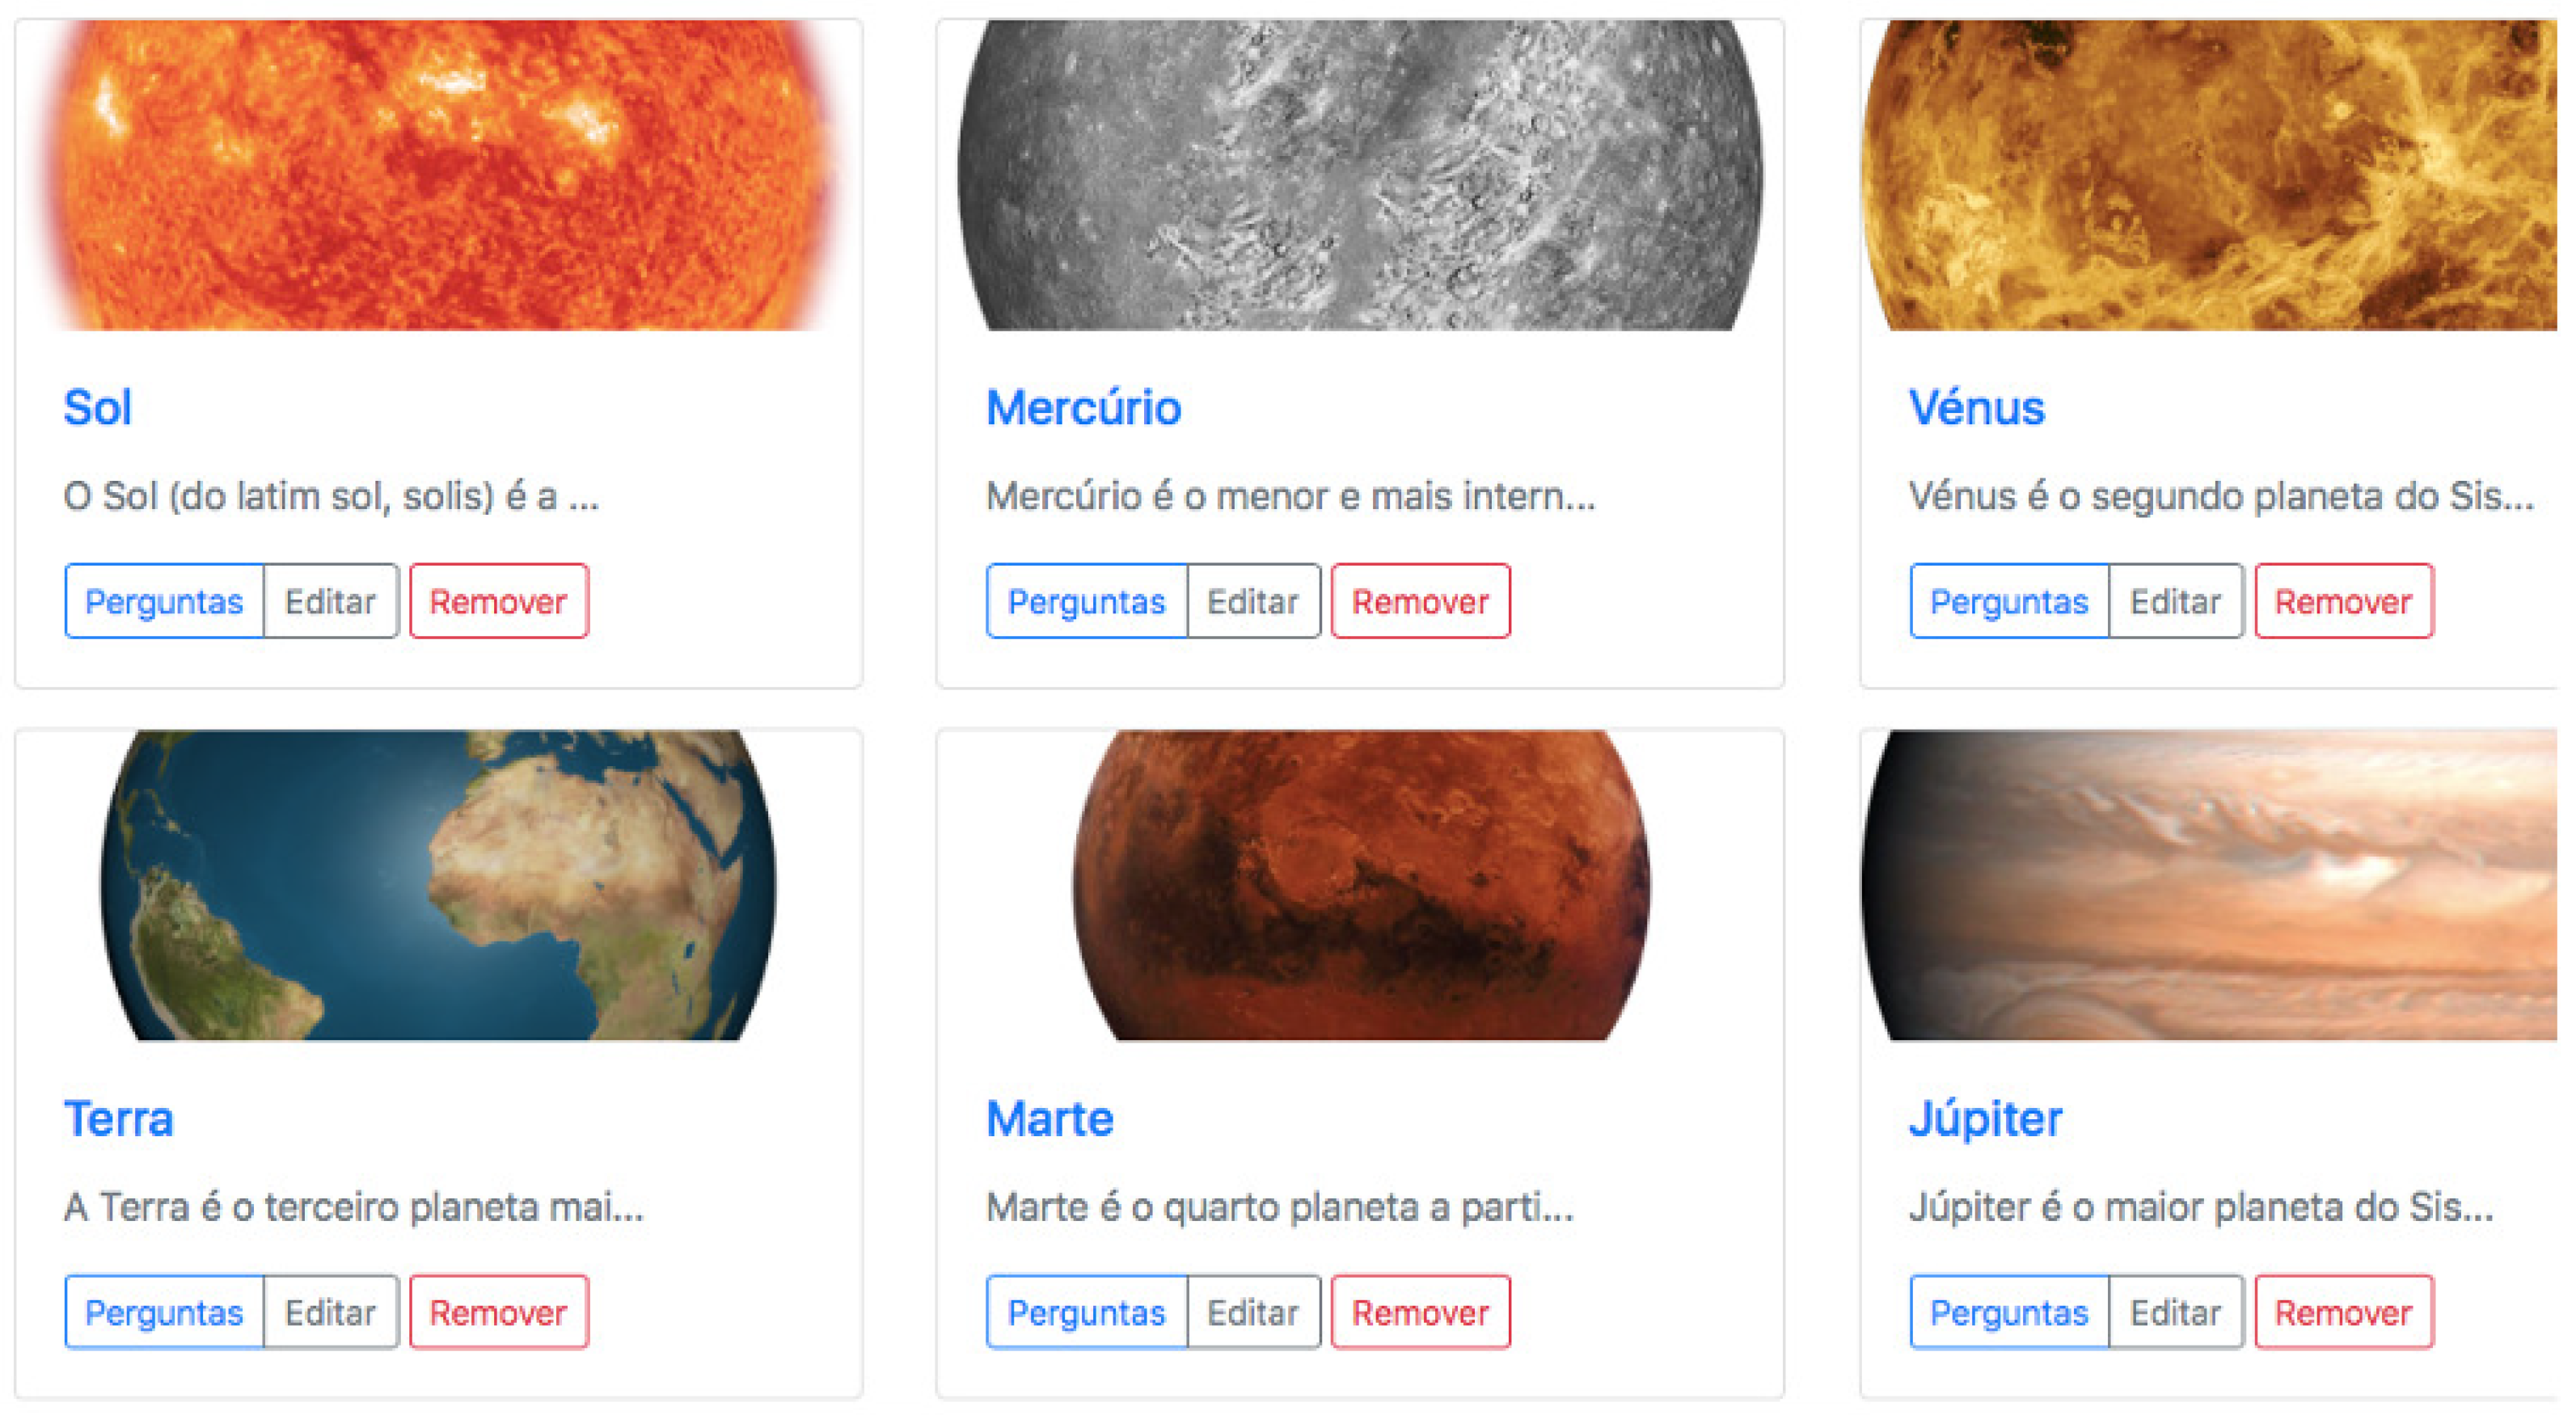The image size is (2576, 1415).
Task: Click Remover on the Júpiter card
Action: pos(2343,1312)
